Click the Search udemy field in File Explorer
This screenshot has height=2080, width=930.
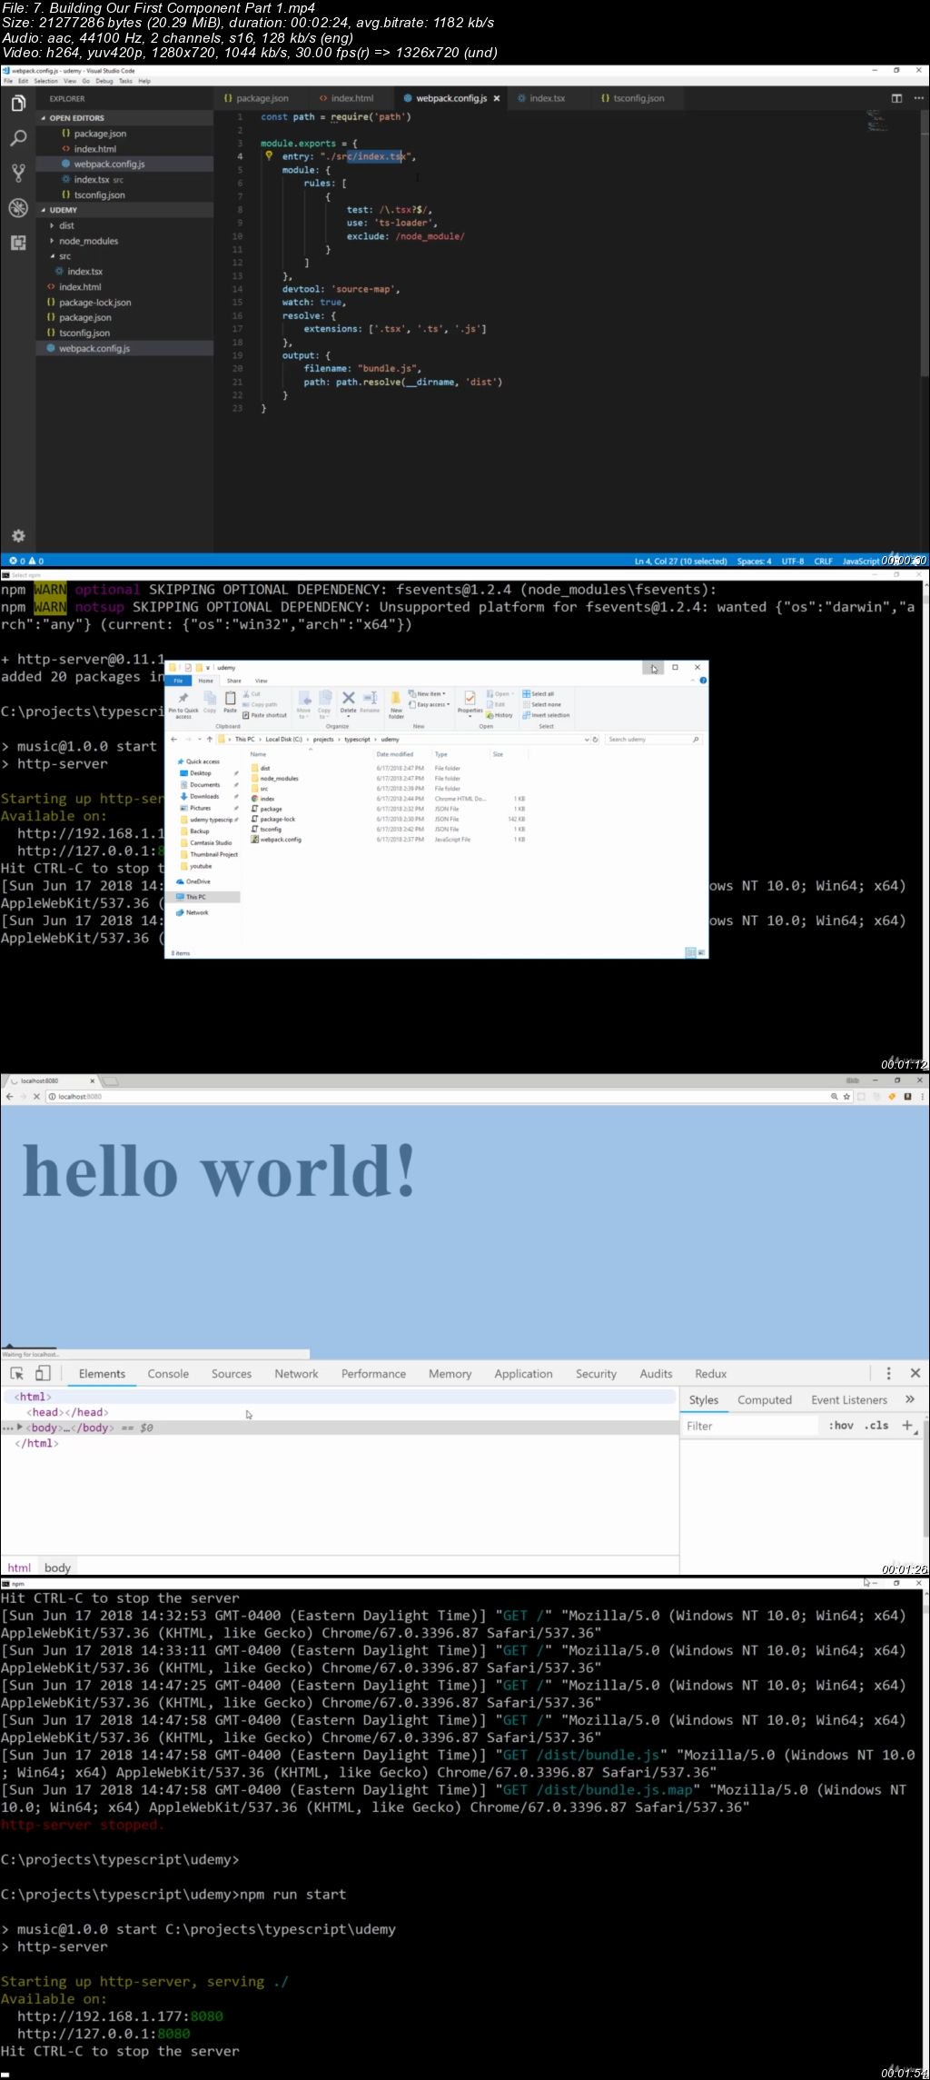pyautogui.click(x=652, y=740)
